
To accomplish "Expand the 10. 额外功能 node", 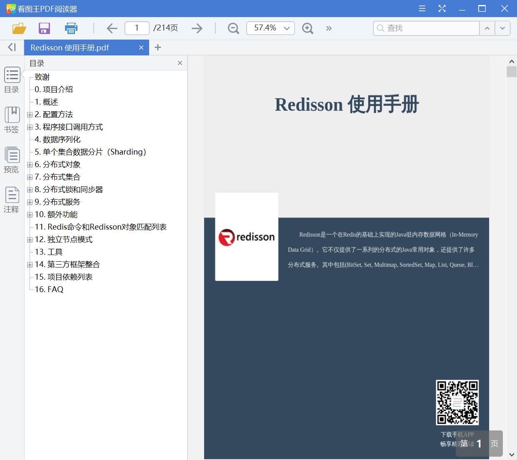I will pos(30,215).
